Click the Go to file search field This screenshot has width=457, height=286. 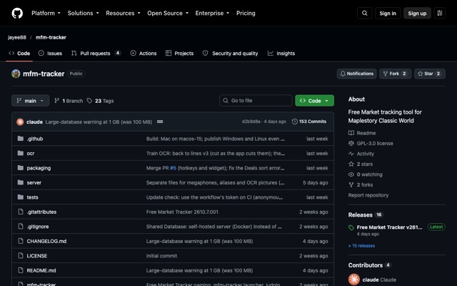pyautogui.click(x=256, y=100)
